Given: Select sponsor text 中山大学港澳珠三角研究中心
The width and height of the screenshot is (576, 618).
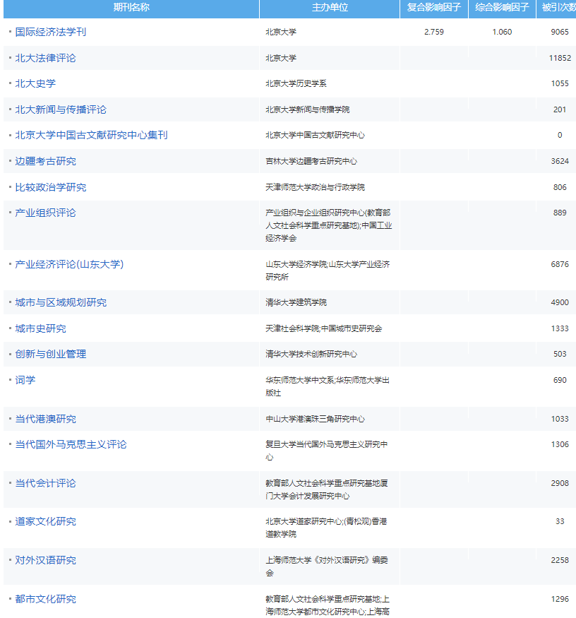Looking at the screenshot, I should pos(316,419).
